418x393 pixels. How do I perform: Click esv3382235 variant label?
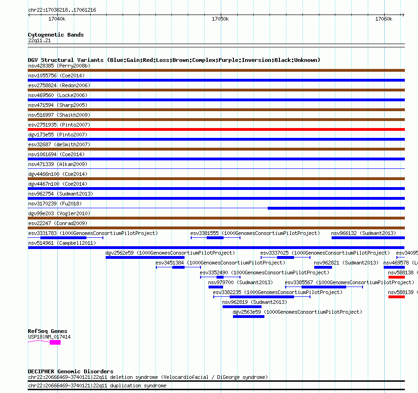[278, 292]
